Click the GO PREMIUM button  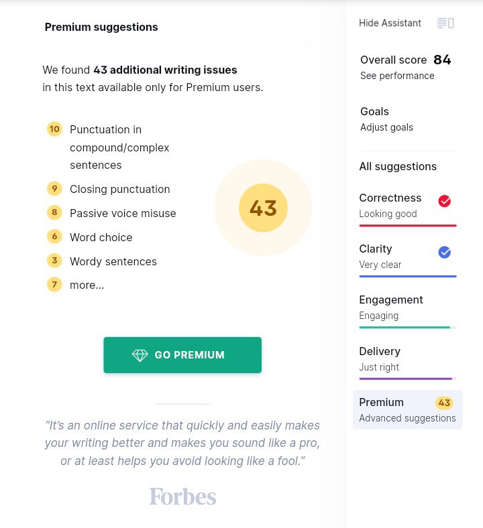coord(182,355)
